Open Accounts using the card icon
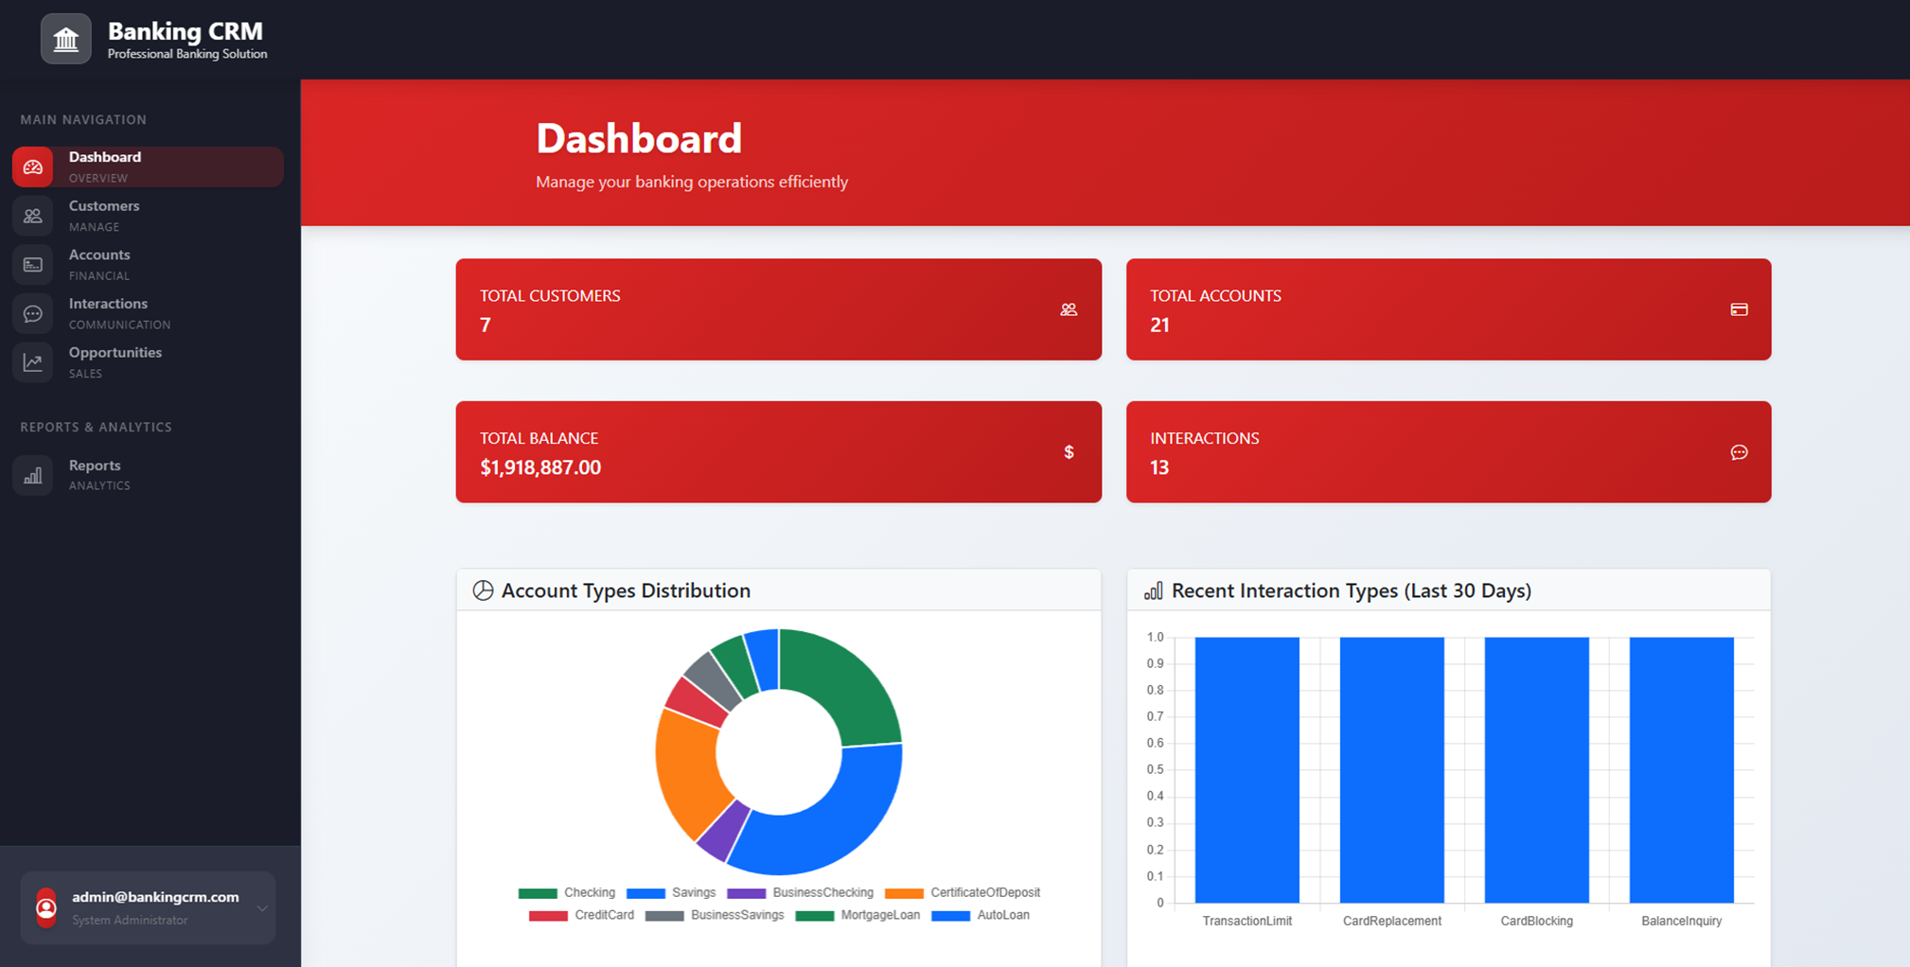This screenshot has width=1910, height=967. click(x=33, y=265)
